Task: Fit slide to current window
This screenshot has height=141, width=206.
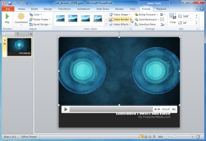Action: (198, 137)
